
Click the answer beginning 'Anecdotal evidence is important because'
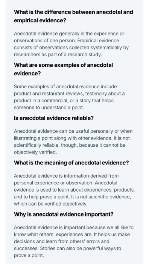pyautogui.click(x=74, y=241)
